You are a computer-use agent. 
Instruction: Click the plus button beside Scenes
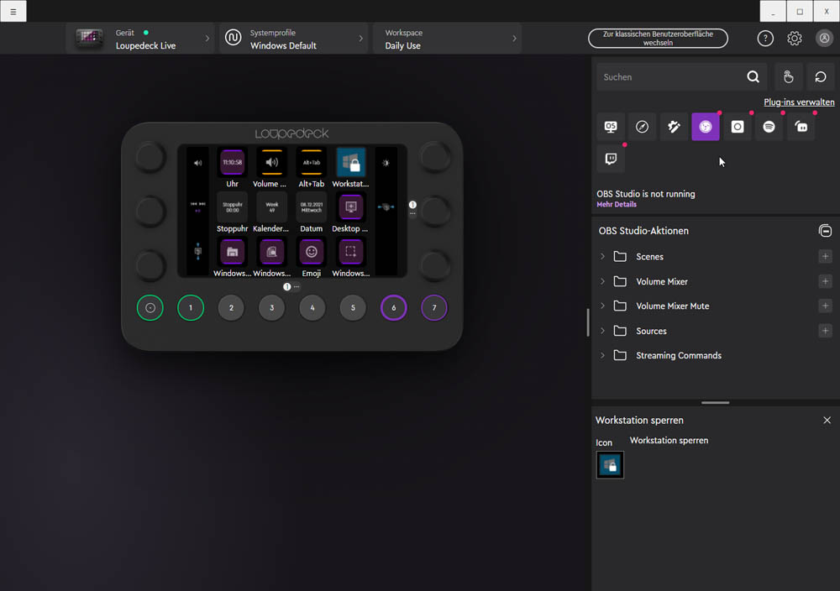(x=825, y=256)
